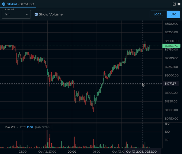The height and width of the screenshot is (154, 182).
Task: Click the 22:00 time axis label
Action: (23, 152)
